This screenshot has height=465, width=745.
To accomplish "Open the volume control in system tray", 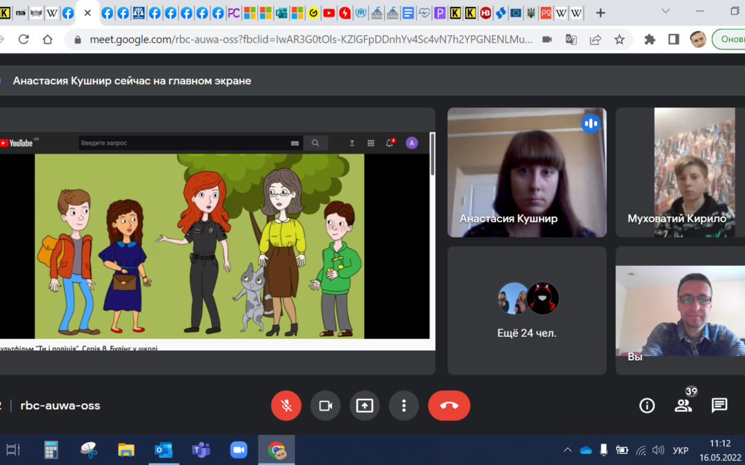I will coord(658,450).
